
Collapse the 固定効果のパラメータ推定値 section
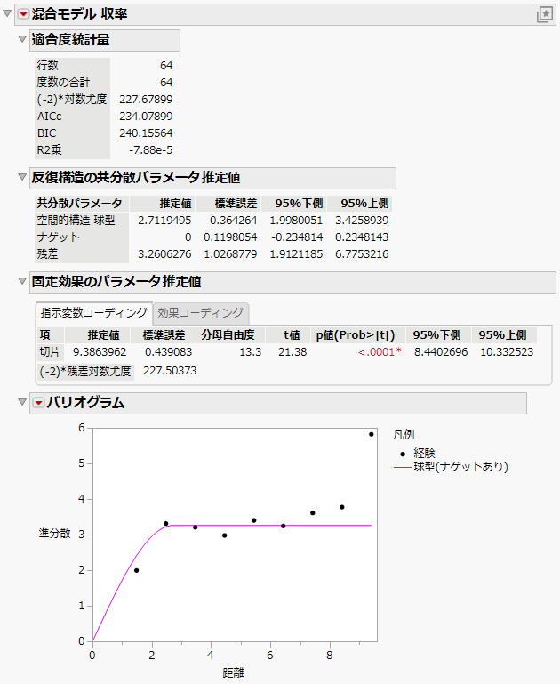point(22,281)
